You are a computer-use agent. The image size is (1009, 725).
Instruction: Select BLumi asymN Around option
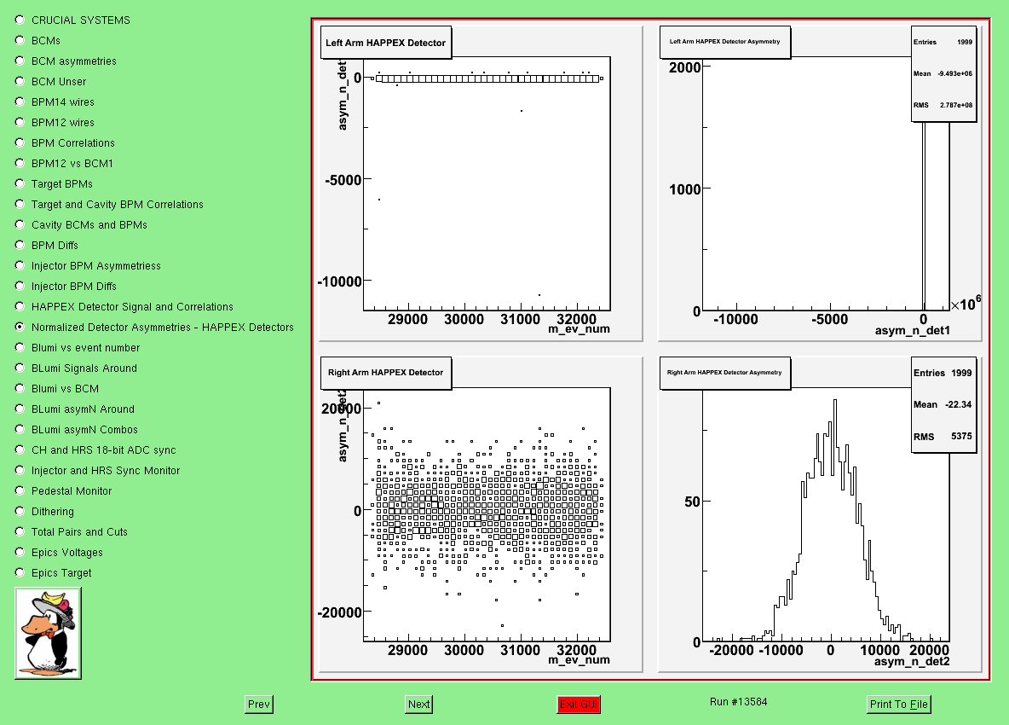pos(20,409)
